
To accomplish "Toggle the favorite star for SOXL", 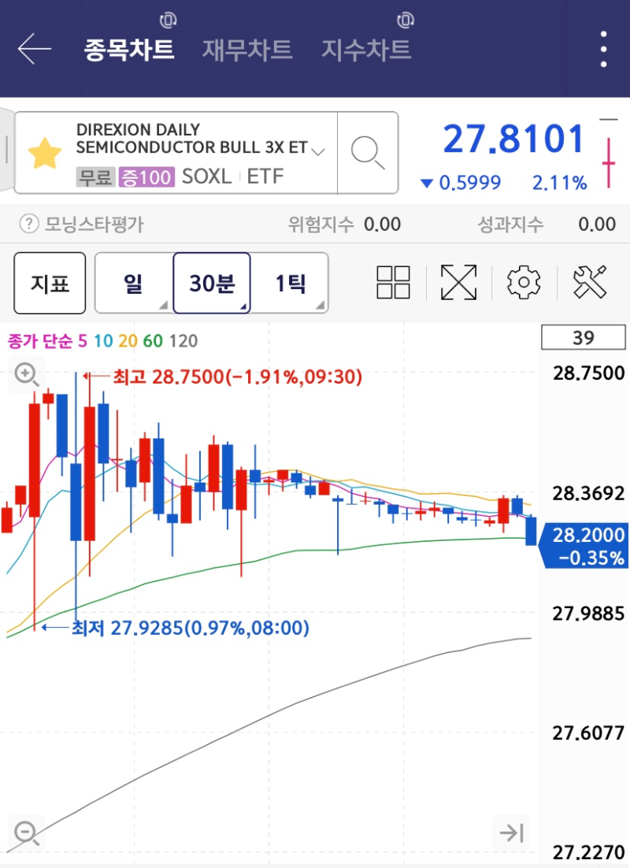I will pyautogui.click(x=45, y=152).
